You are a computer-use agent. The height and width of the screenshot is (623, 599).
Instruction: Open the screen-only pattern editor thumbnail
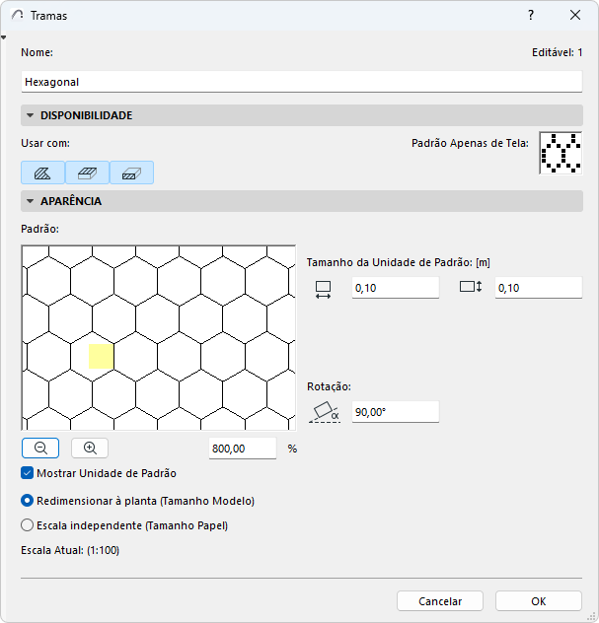[x=561, y=153]
